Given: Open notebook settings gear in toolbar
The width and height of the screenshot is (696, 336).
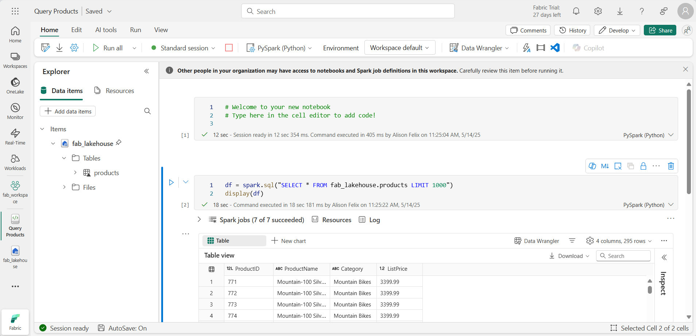Looking at the screenshot, I should pos(74,48).
